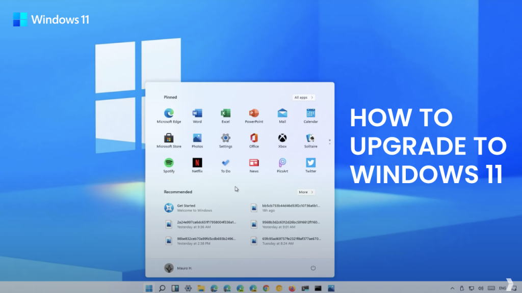Screen dimensions: 522x293
Task: Open Spotify from the Start menu
Action: point(169,163)
